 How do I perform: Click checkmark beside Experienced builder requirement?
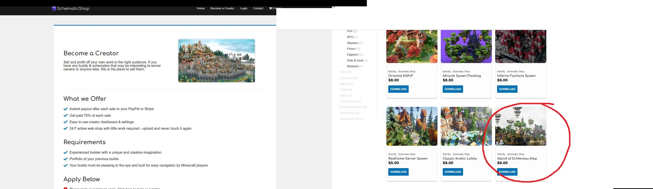(x=66, y=153)
